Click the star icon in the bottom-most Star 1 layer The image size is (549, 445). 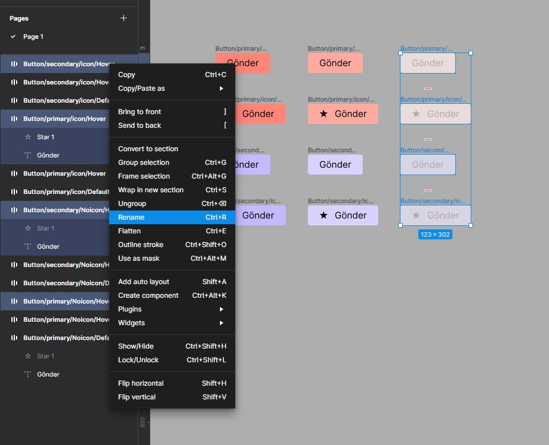(27, 356)
